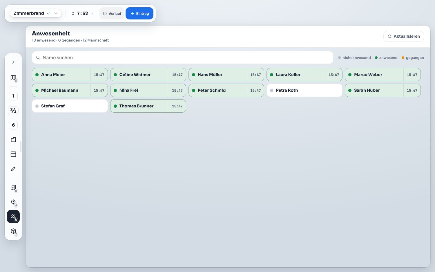Expand the chevron next to timer 7:52
The image size is (435, 272).
click(x=92, y=13)
